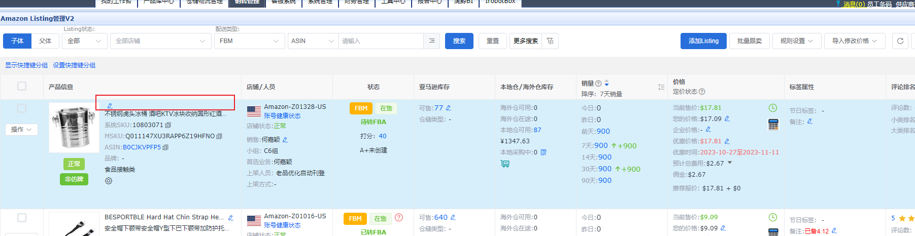Viewport: 915px width, 236px height.
Task: Open gear settings under 食品接触类
Action: point(109,181)
